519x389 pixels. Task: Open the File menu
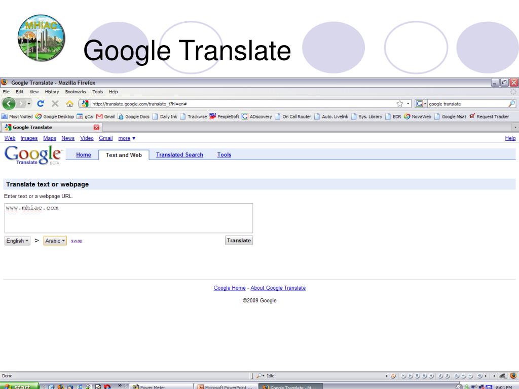point(6,92)
